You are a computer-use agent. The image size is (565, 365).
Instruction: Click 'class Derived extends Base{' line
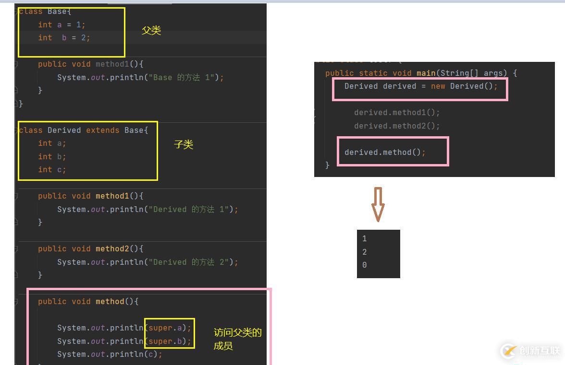pos(83,130)
